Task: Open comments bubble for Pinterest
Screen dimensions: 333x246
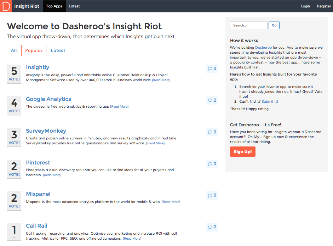Action: coord(212,164)
